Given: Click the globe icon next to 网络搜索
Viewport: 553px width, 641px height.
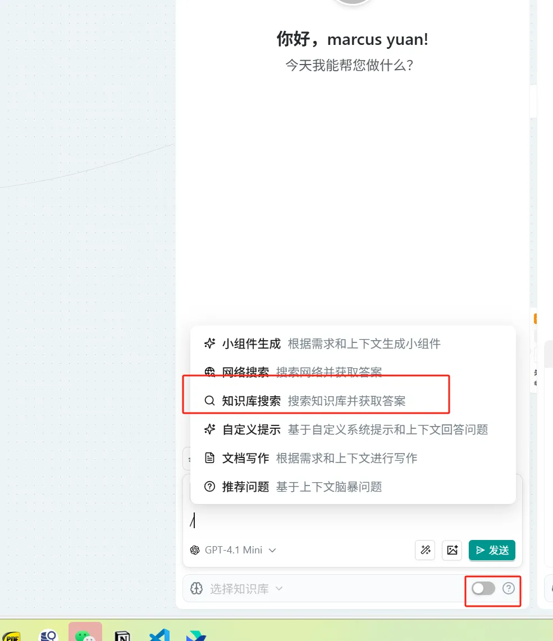Looking at the screenshot, I should tap(209, 372).
